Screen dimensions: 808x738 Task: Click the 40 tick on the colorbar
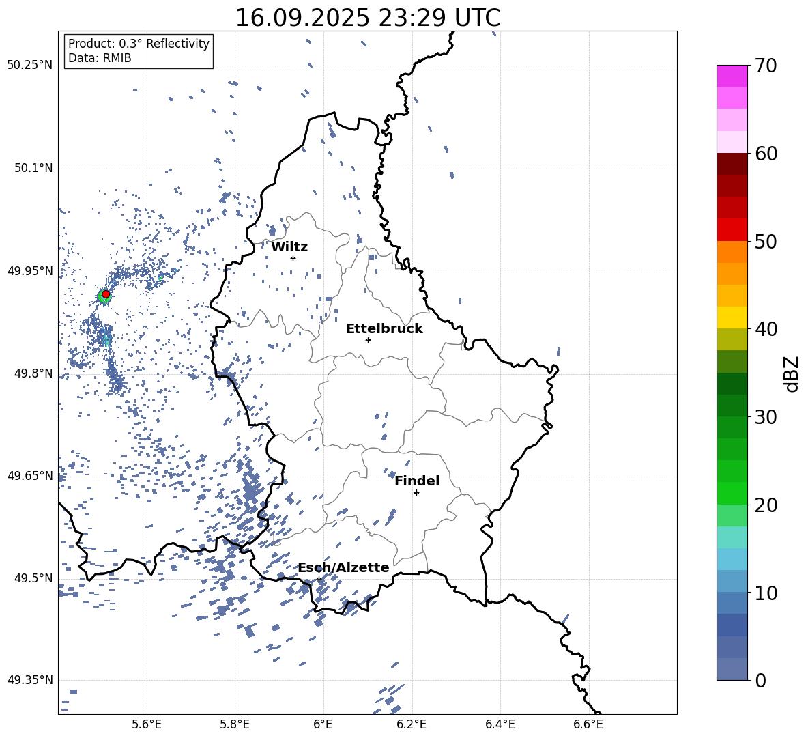tap(766, 329)
